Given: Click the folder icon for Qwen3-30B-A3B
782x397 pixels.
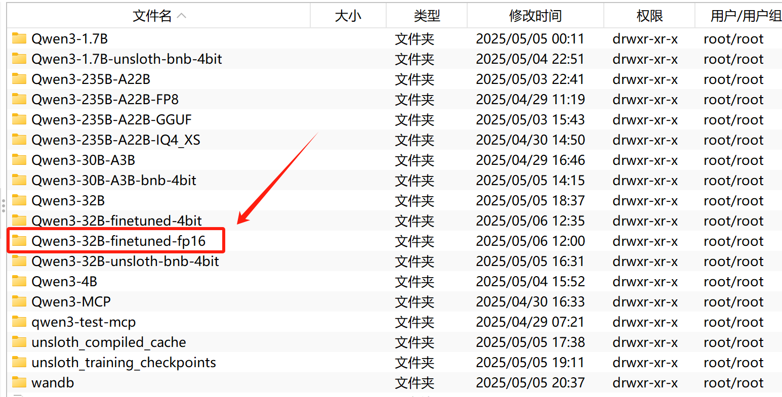Looking at the screenshot, I should [x=19, y=160].
